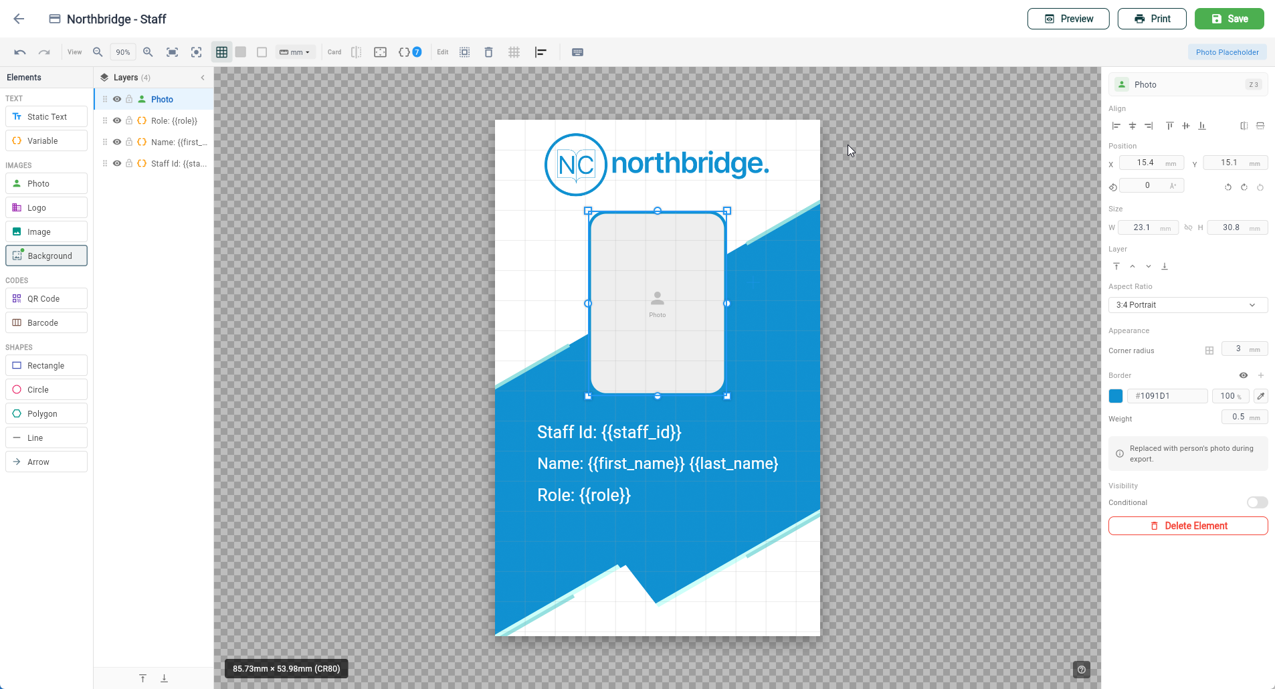1275x689 pixels.
Task: Click the trash delete icon in toolbar
Action: pos(489,52)
